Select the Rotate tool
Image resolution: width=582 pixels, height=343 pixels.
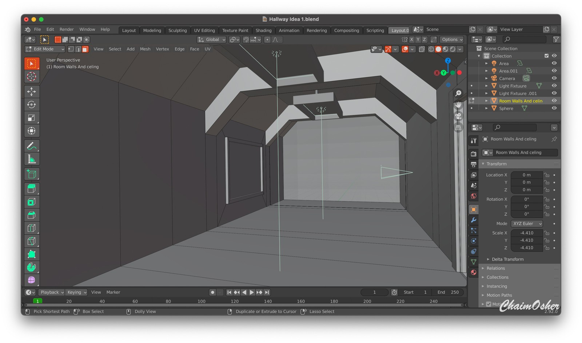(32, 105)
